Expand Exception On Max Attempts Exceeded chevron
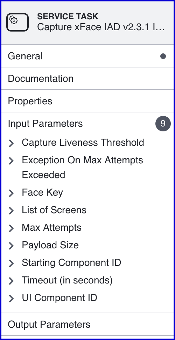Image resolution: width=175 pixels, height=340 pixels. pyautogui.click(x=11, y=161)
